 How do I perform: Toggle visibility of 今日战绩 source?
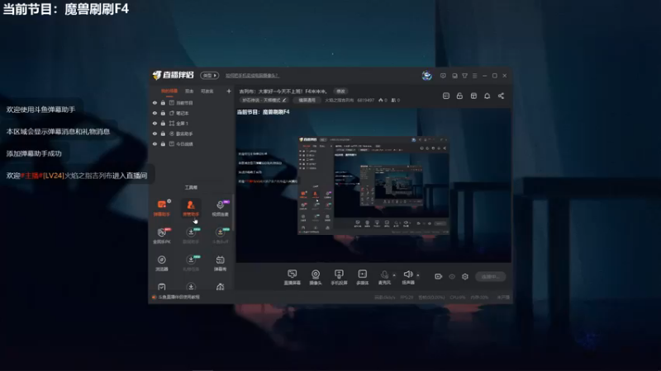coord(155,143)
